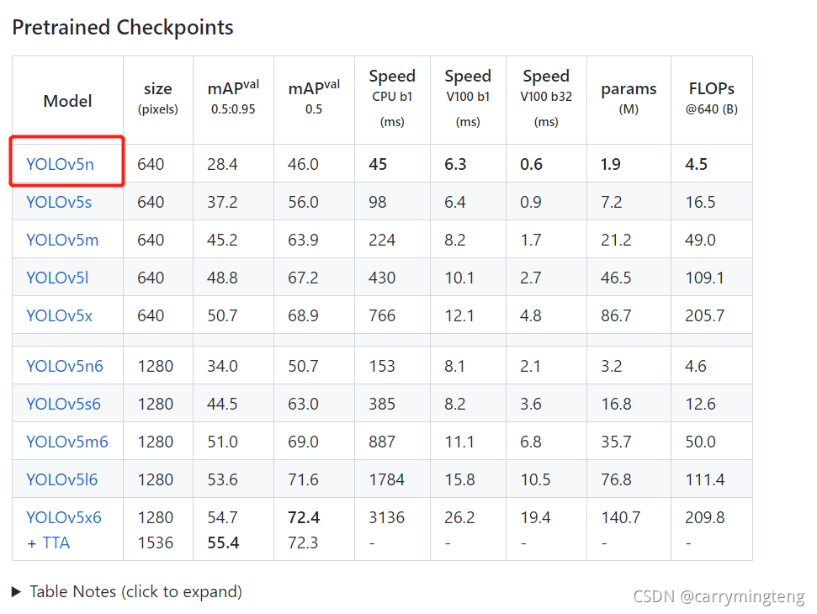This screenshot has height=614, width=817.
Task: Click the FLOPs @640 column header
Action: pos(712,98)
